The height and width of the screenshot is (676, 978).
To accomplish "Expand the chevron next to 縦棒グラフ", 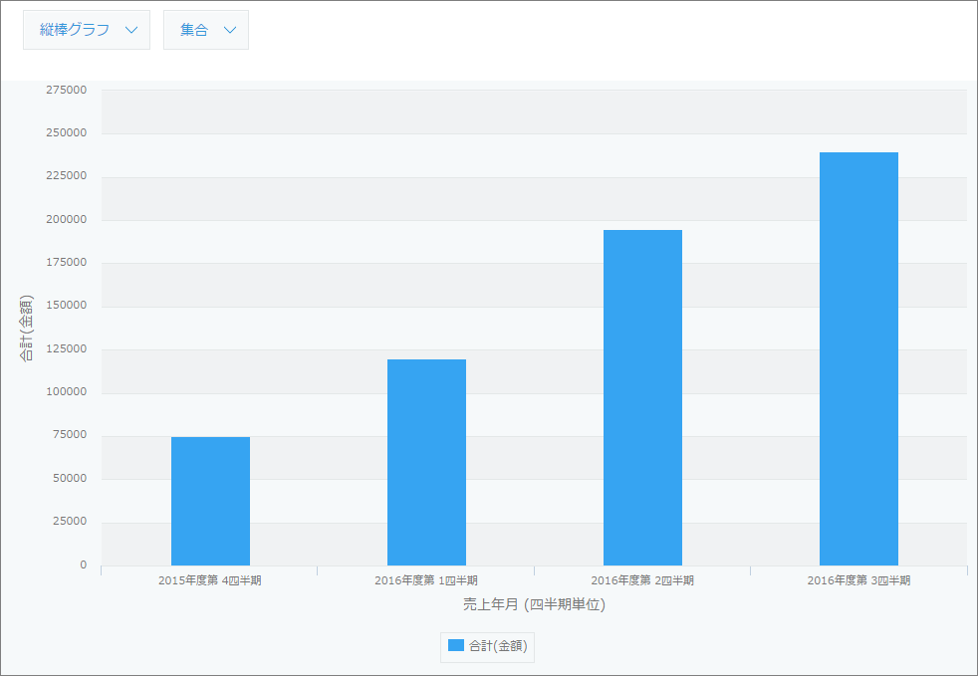I will (x=130, y=30).
